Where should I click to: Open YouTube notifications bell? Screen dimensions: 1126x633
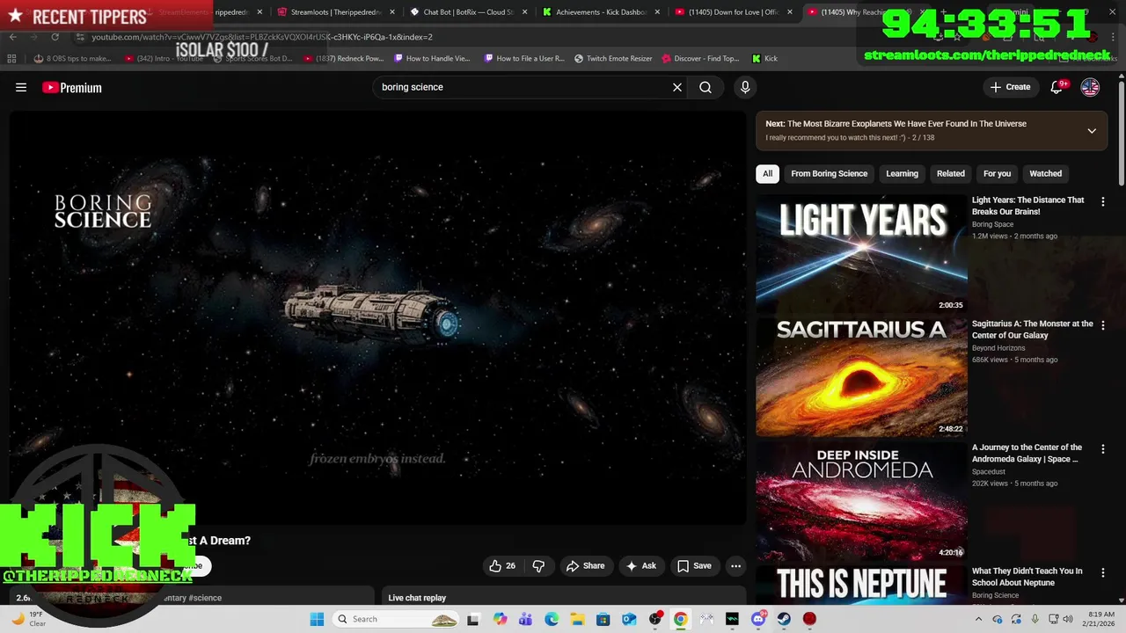point(1057,87)
